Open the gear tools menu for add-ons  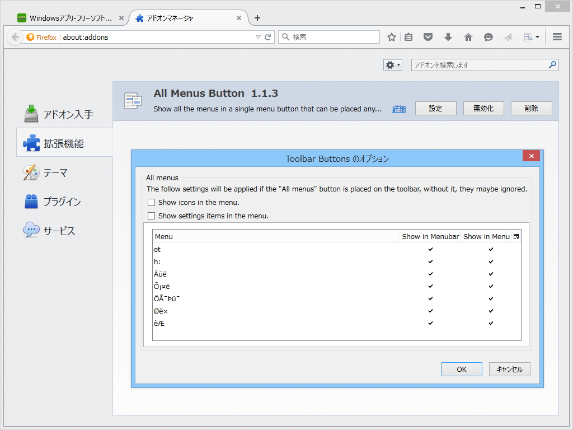[x=392, y=65]
